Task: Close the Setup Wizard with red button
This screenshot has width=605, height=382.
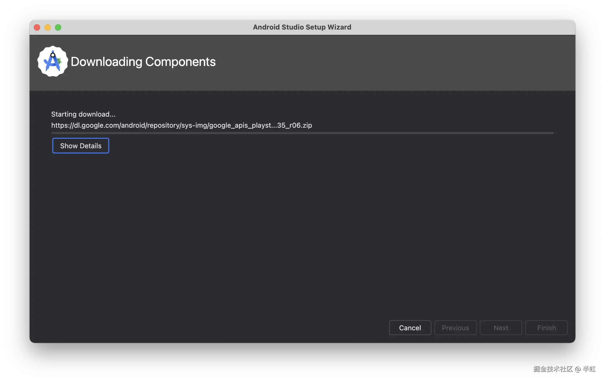Action: click(x=37, y=27)
